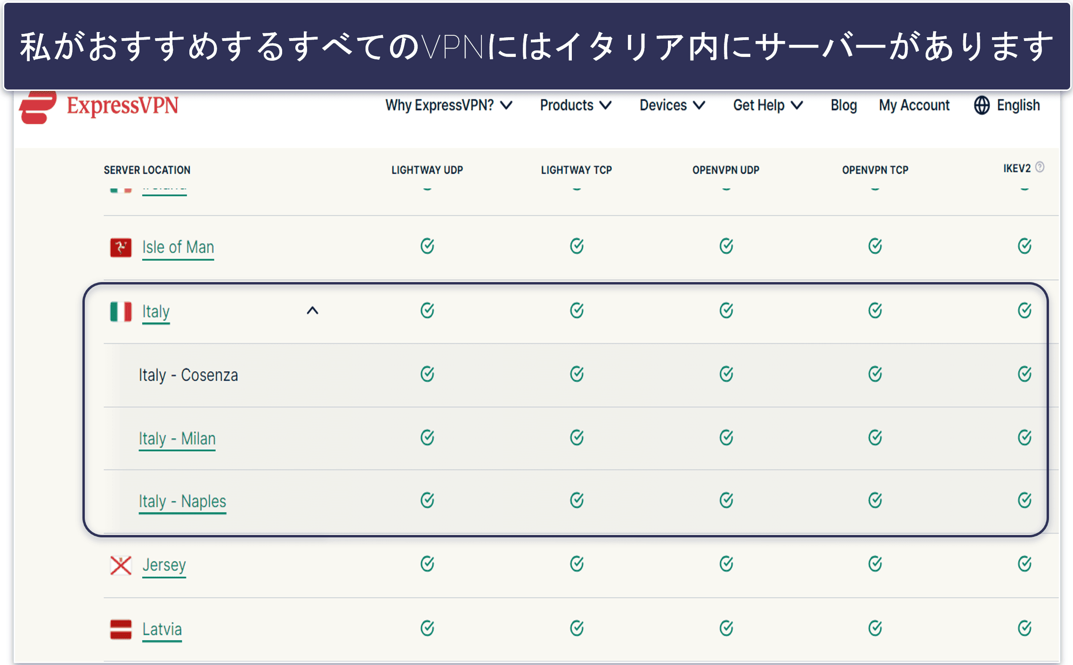Click Milan OpenVPN TCP checkmark
The height and width of the screenshot is (665, 1073).
875,438
